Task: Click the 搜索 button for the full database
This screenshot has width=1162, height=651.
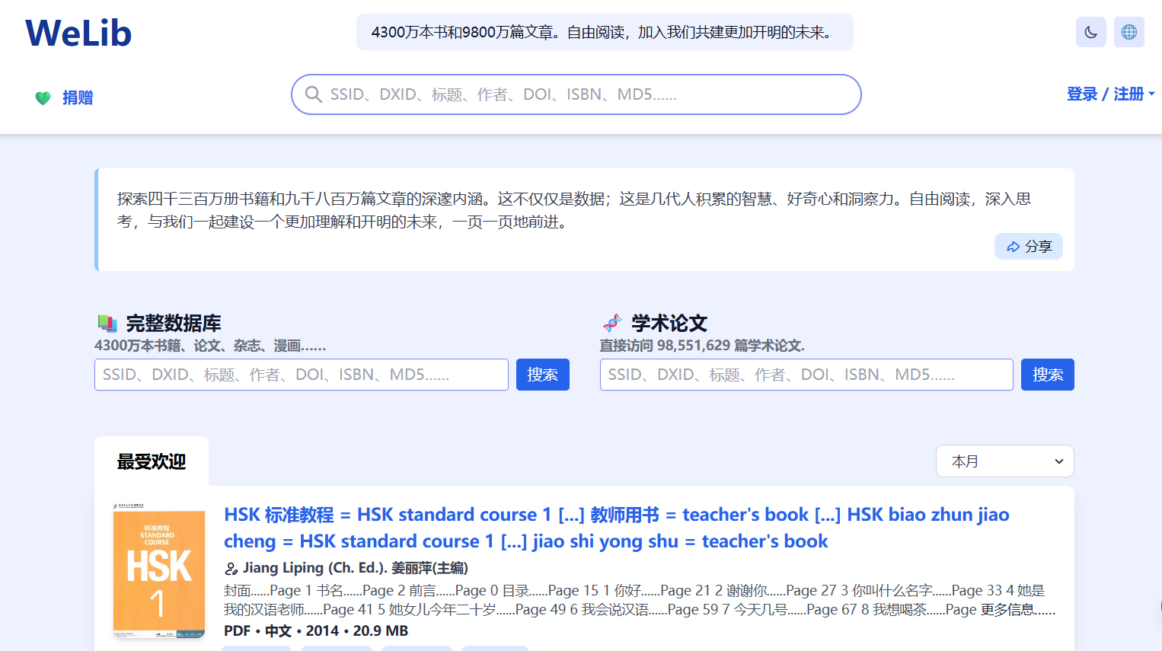Action: pos(543,374)
